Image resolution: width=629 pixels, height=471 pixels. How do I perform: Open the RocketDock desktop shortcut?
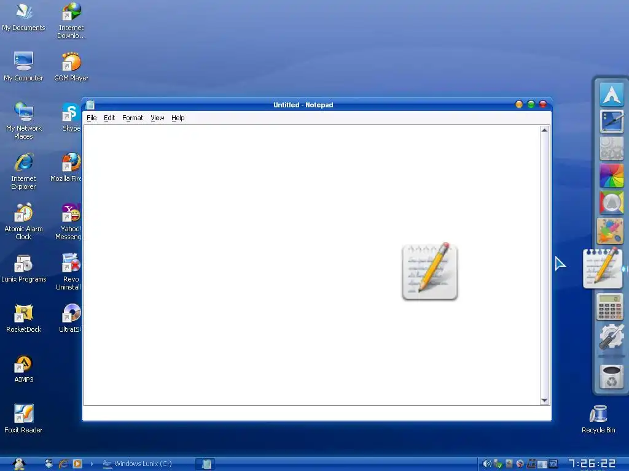[x=23, y=318]
